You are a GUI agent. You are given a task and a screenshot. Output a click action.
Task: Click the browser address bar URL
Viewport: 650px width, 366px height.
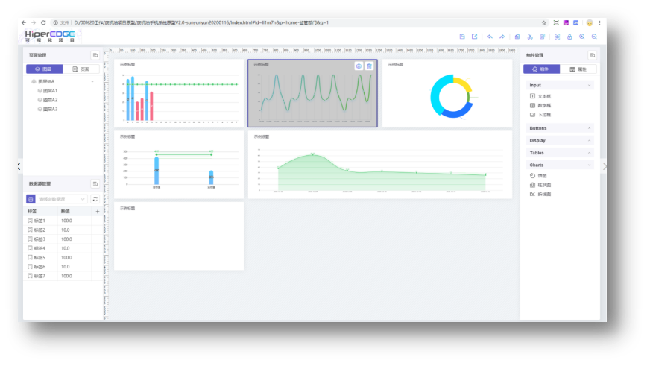(201, 22)
